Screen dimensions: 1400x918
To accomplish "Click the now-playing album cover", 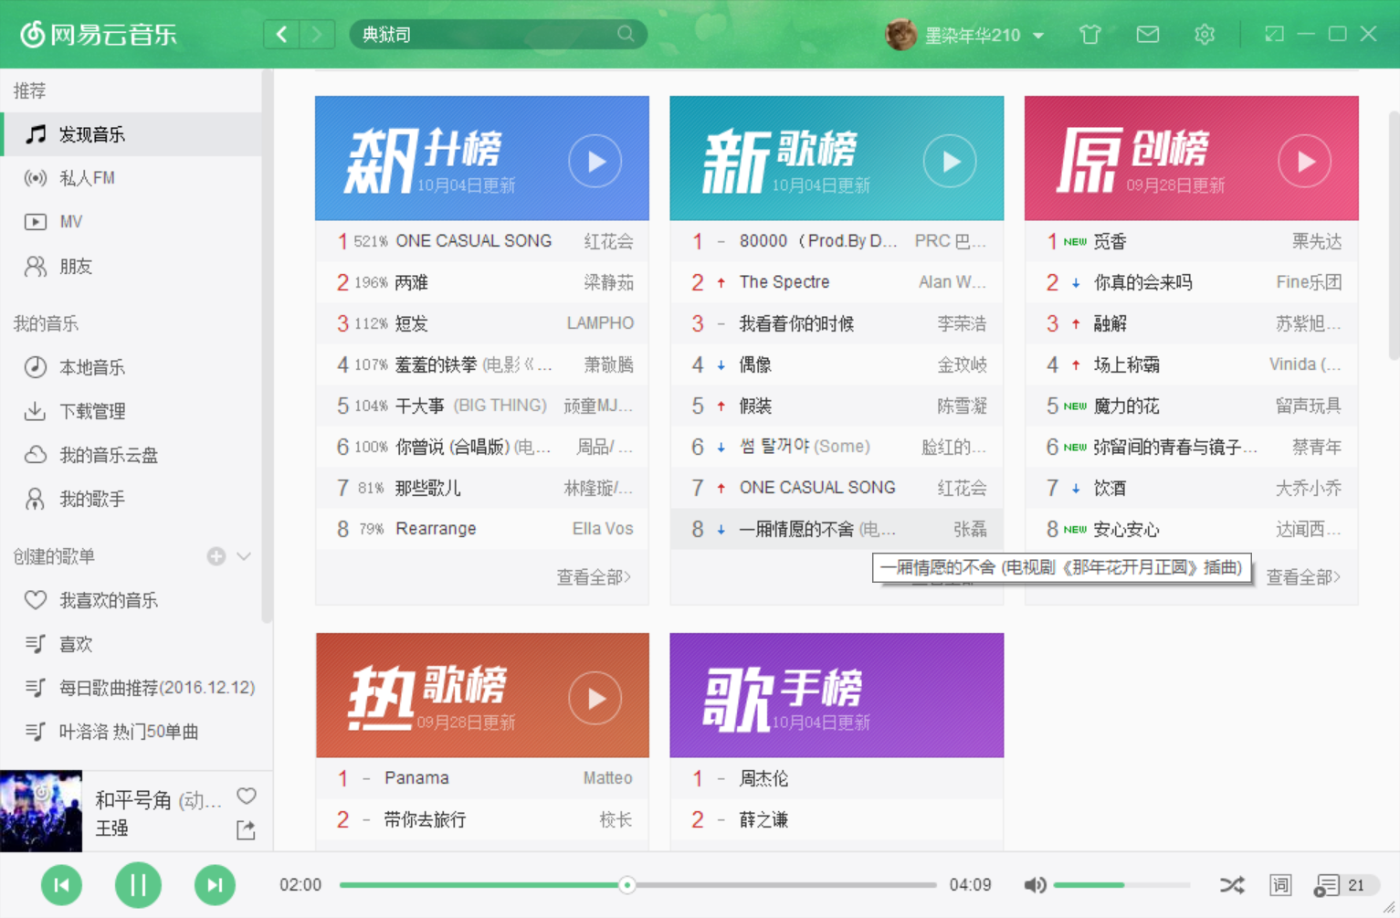I will (41, 811).
